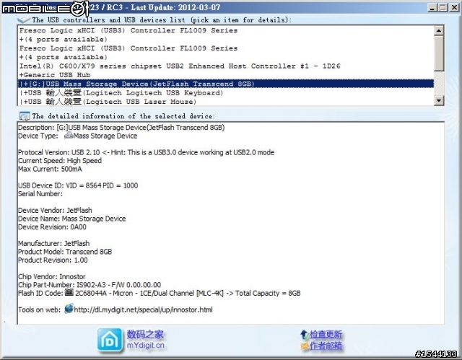Click the mYdigit house logo icon
Screen dimensions: 462x360
pyautogui.click(x=110, y=341)
